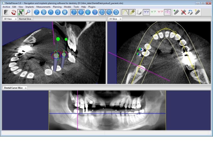Click the smaller green implant handle in 3D view

[x=66, y=39]
